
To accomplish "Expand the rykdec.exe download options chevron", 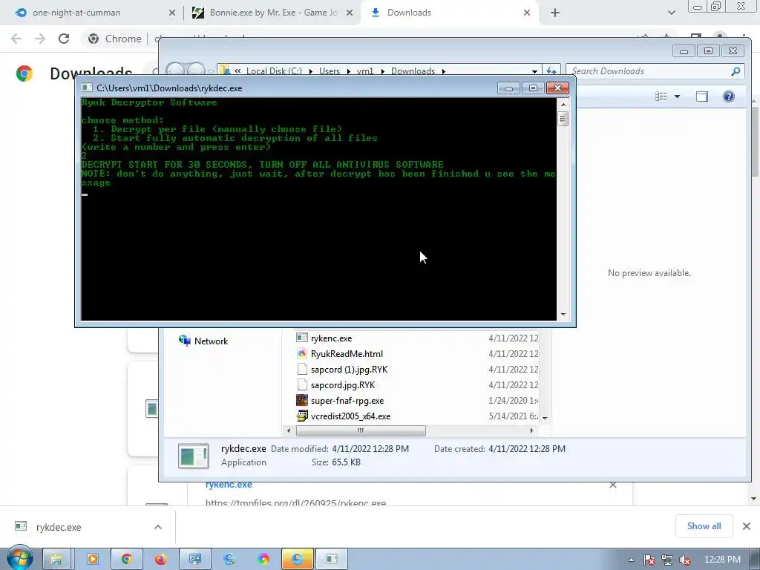I will coord(158,527).
